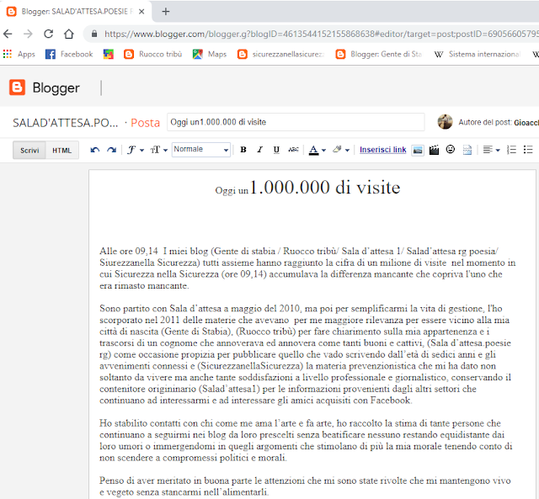Toggle italic formatting
This screenshot has height=499, width=539.
(x=260, y=150)
